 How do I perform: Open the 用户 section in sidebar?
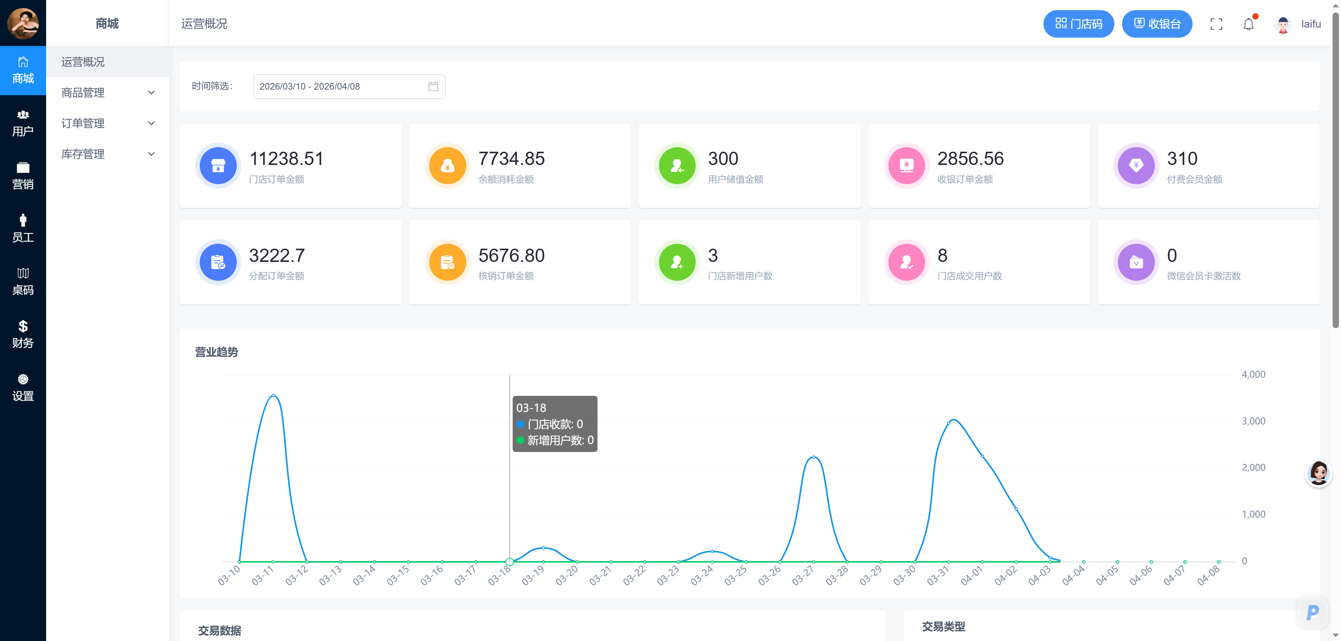[23, 124]
